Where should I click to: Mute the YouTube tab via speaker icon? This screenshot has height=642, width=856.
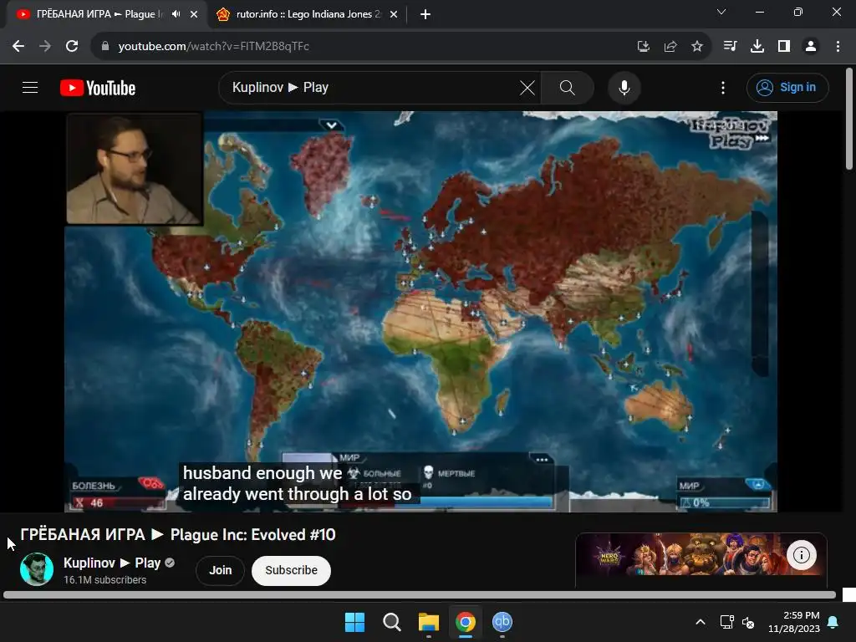(x=176, y=14)
